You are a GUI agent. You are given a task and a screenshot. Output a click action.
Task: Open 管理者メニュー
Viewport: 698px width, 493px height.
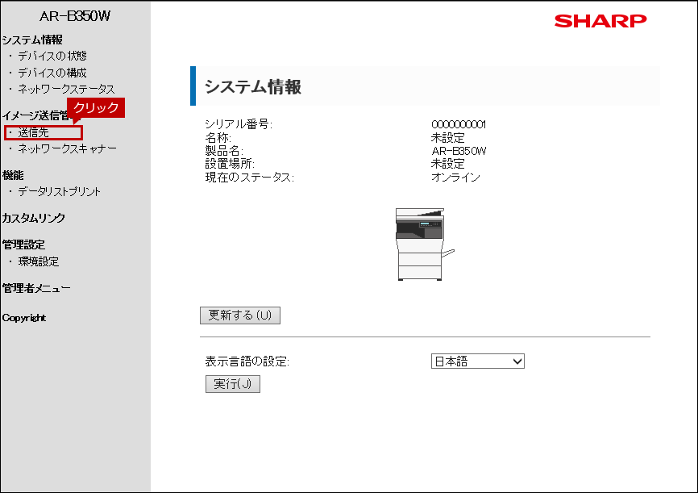(x=36, y=288)
